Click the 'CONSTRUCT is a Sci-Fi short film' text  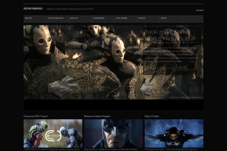51,149
